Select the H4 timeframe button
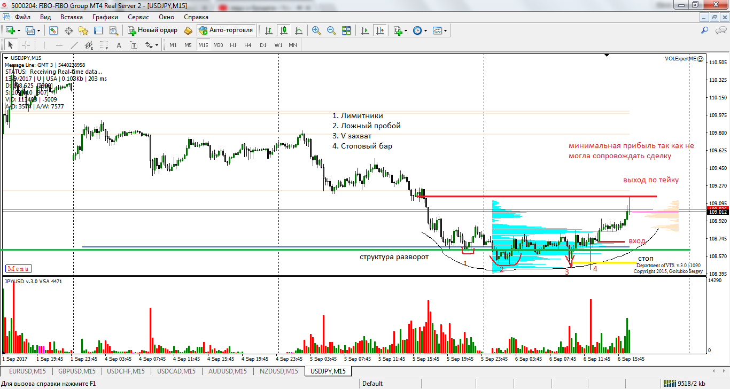The width and height of the screenshot is (730, 389). (x=248, y=45)
